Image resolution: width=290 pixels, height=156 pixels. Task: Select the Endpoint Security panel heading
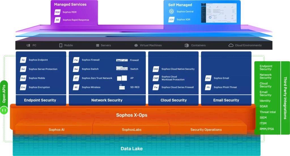(x=40, y=100)
